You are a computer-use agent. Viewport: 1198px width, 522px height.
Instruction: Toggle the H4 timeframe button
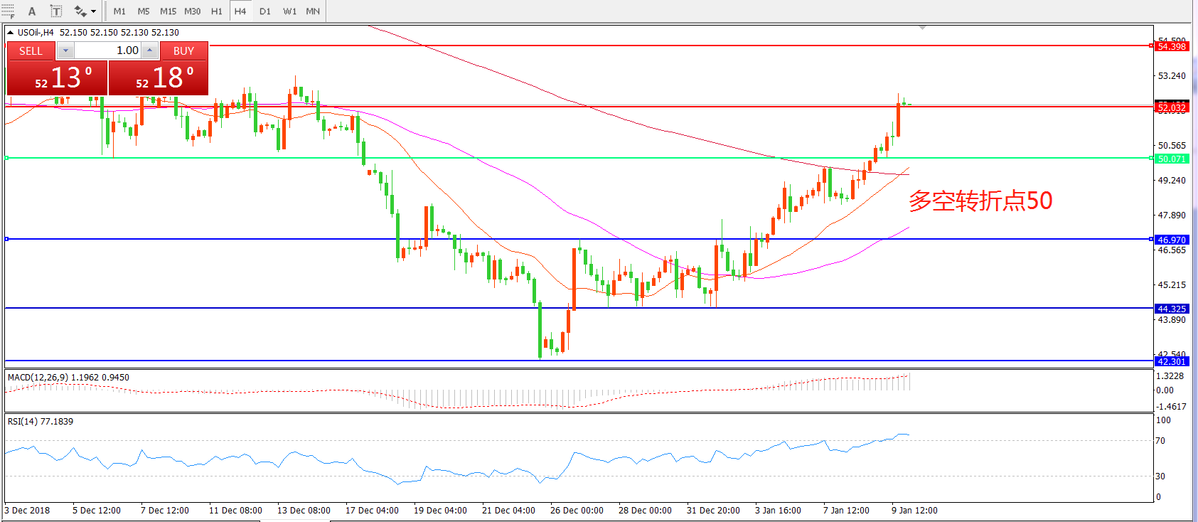click(240, 11)
